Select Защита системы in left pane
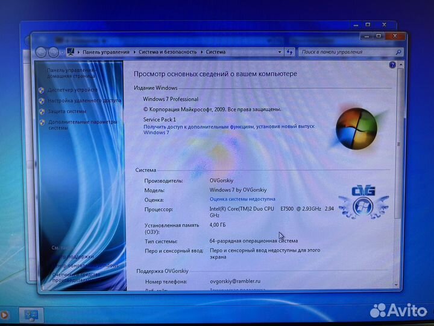The width and height of the screenshot is (434, 326). point(67,112)
